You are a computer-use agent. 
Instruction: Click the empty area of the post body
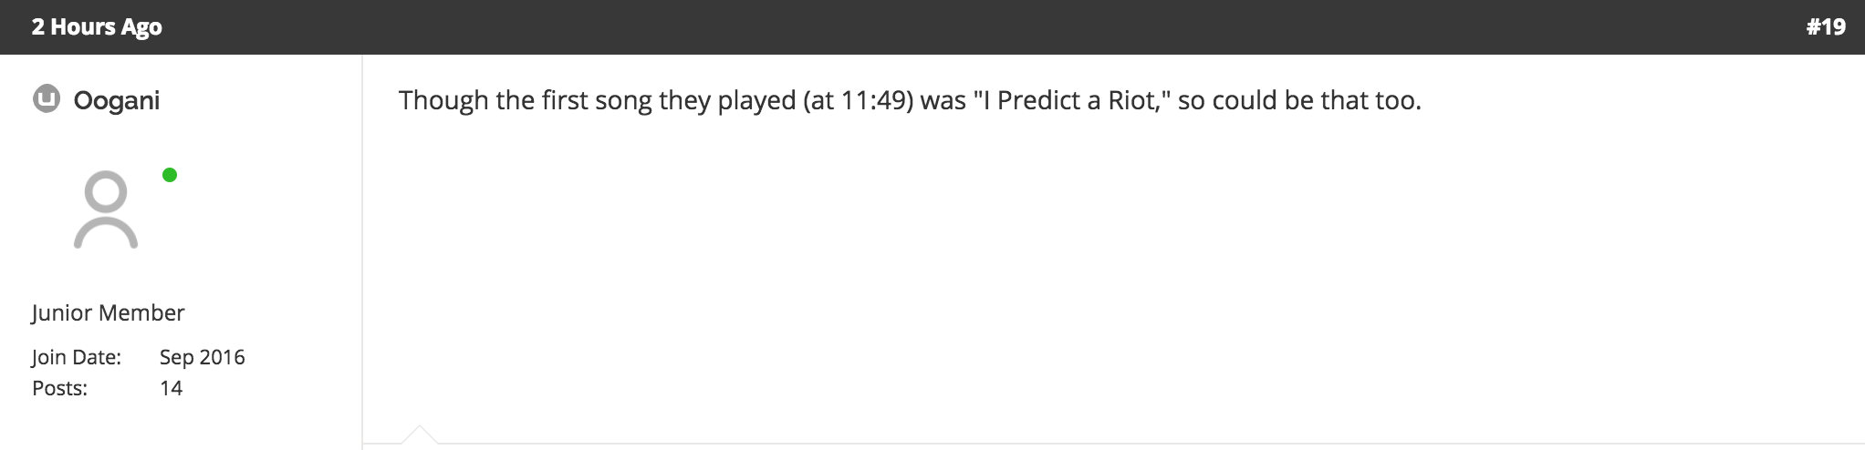[x=1113, y=273]
